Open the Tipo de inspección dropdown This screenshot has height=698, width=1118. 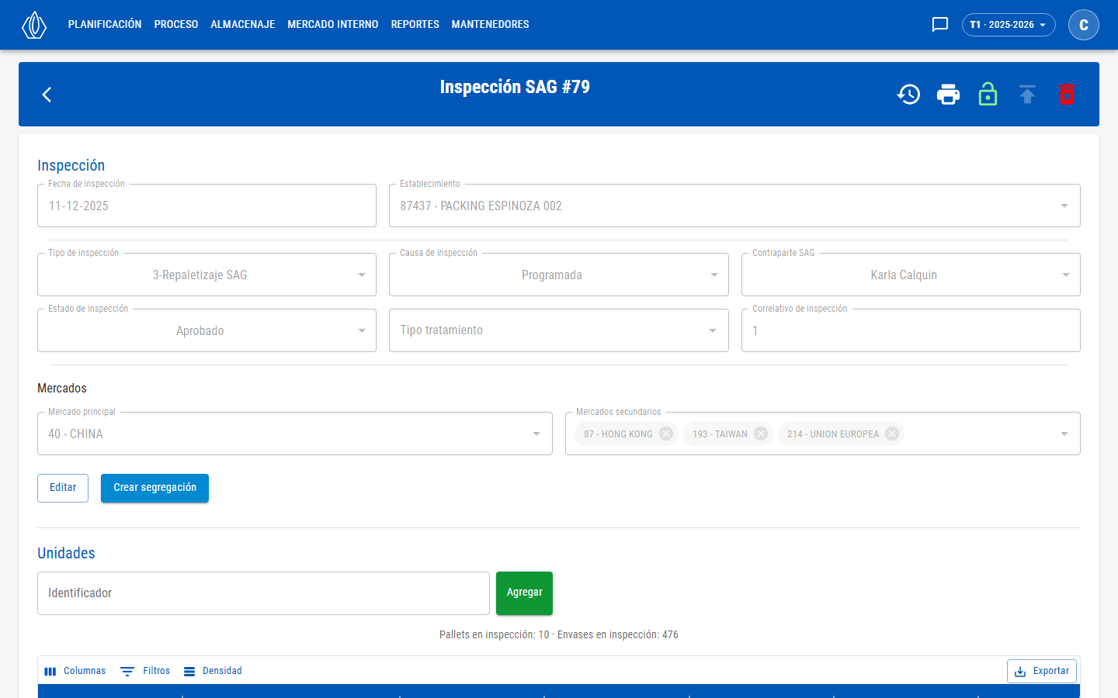point(207,275)
